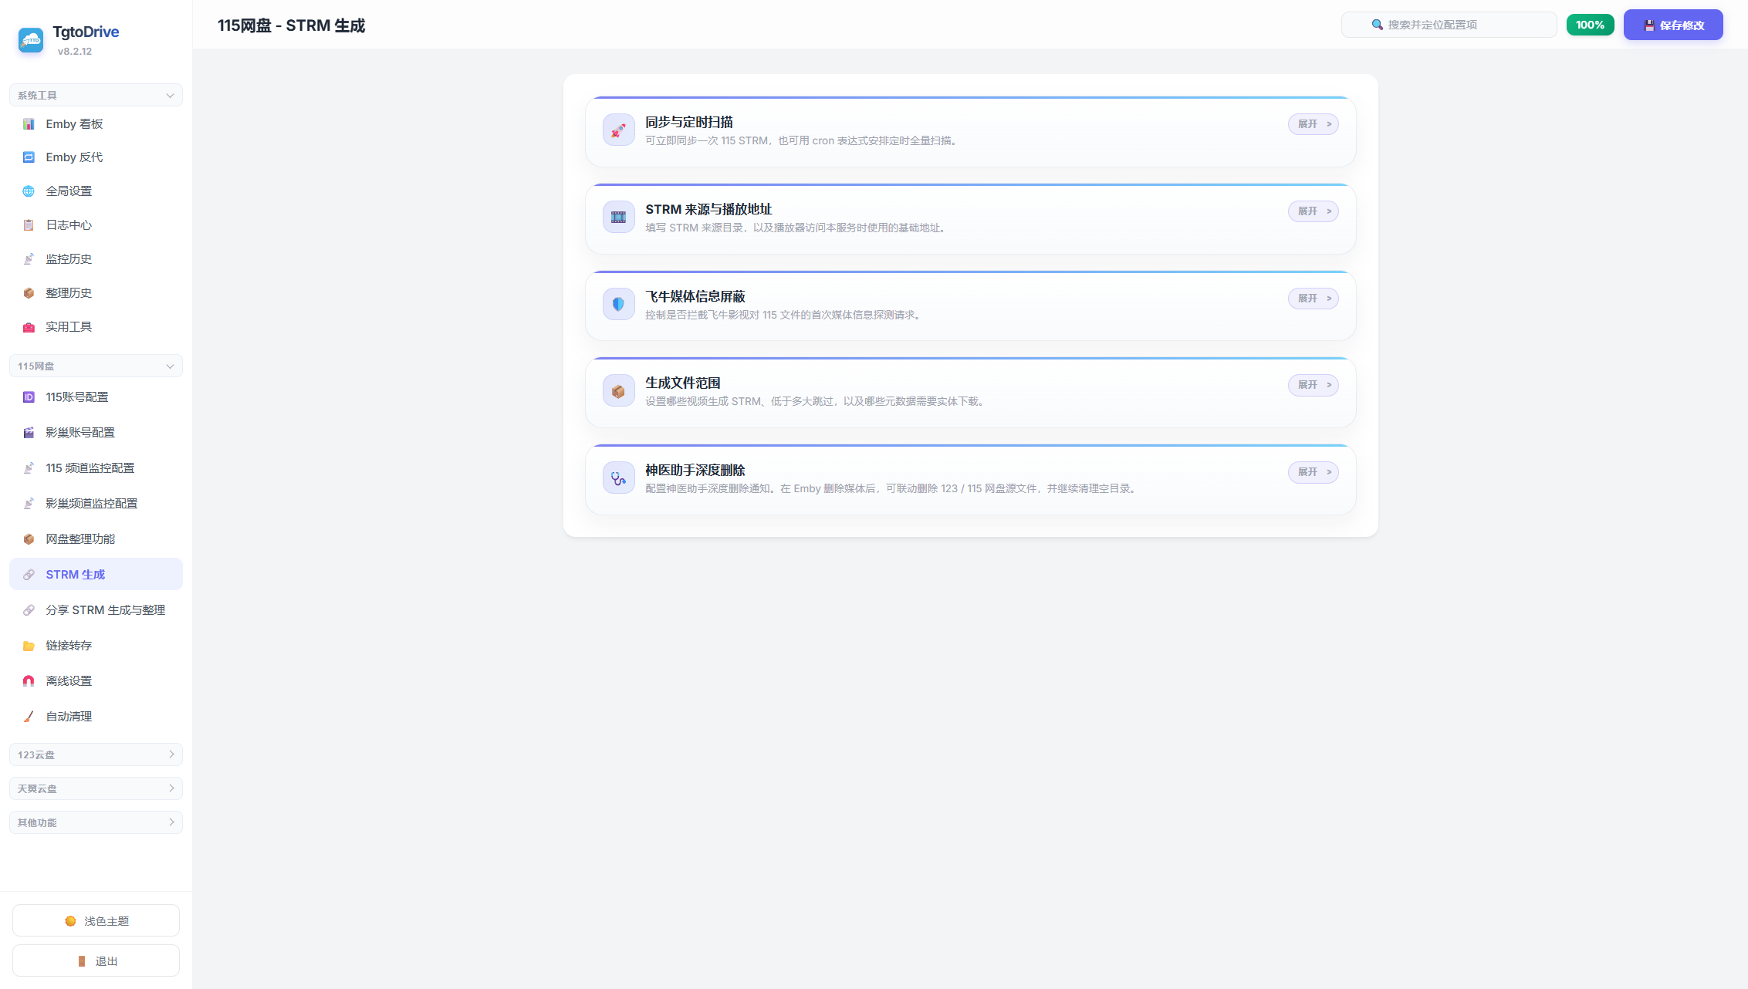
Task: Click the Emby 看板 chart icon
Action: coord(29,124)
